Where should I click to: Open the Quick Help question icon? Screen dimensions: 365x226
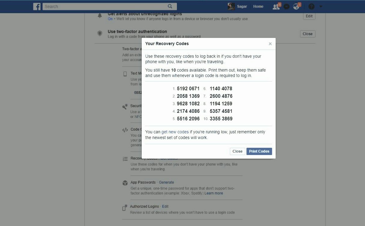[311, 7]
